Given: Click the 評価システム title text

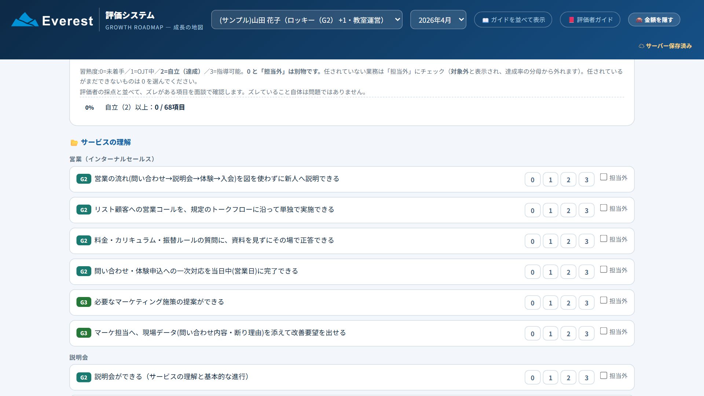Looking at the screenshot, I should (x=130, y=15).
